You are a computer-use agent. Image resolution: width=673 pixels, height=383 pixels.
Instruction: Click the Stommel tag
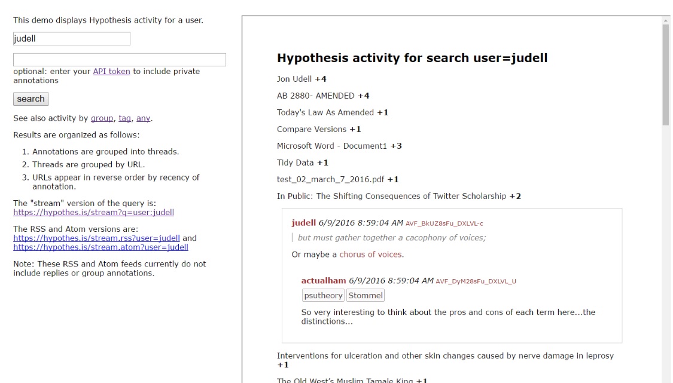366,296
